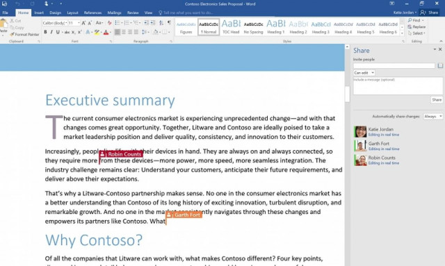Increase font size with the grow font icon
The height and width of the screenshot is (266, 445).
point(83,23)
